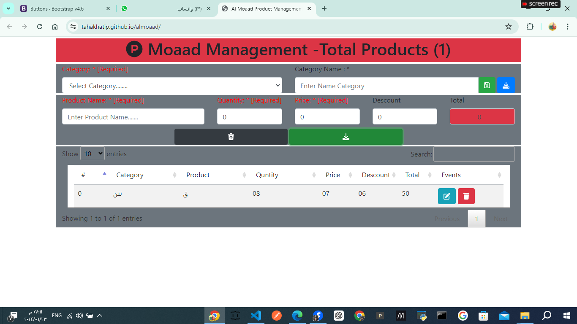The width and height of the screenshot is (577, 324).
Task: Delete the product row with red trash icon
Action: [466, 196]
